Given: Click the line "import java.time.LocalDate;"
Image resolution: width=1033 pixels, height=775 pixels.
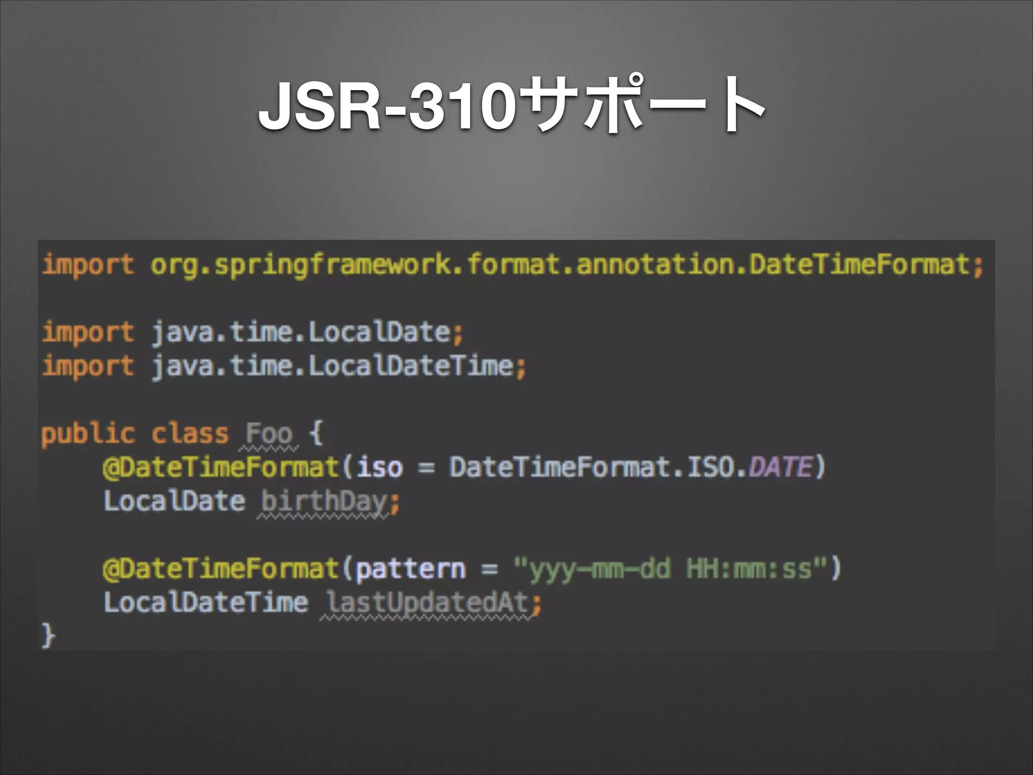Looking at the screenshot, I should 253,333.
